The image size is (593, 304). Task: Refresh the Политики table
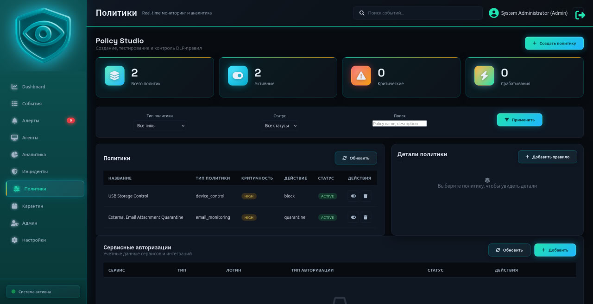coord(356,158)
